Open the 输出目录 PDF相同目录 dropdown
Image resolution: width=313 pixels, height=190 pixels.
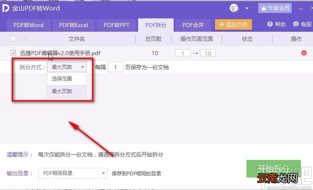(73, 173)
